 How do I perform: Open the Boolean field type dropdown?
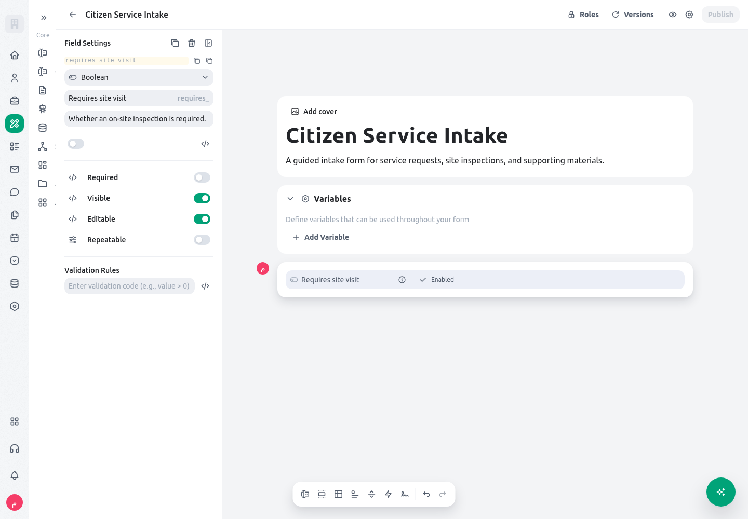139,77
